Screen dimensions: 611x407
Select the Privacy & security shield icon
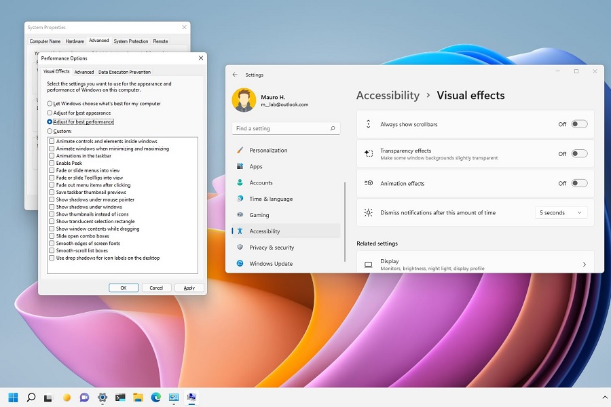[x=240, y=248]
